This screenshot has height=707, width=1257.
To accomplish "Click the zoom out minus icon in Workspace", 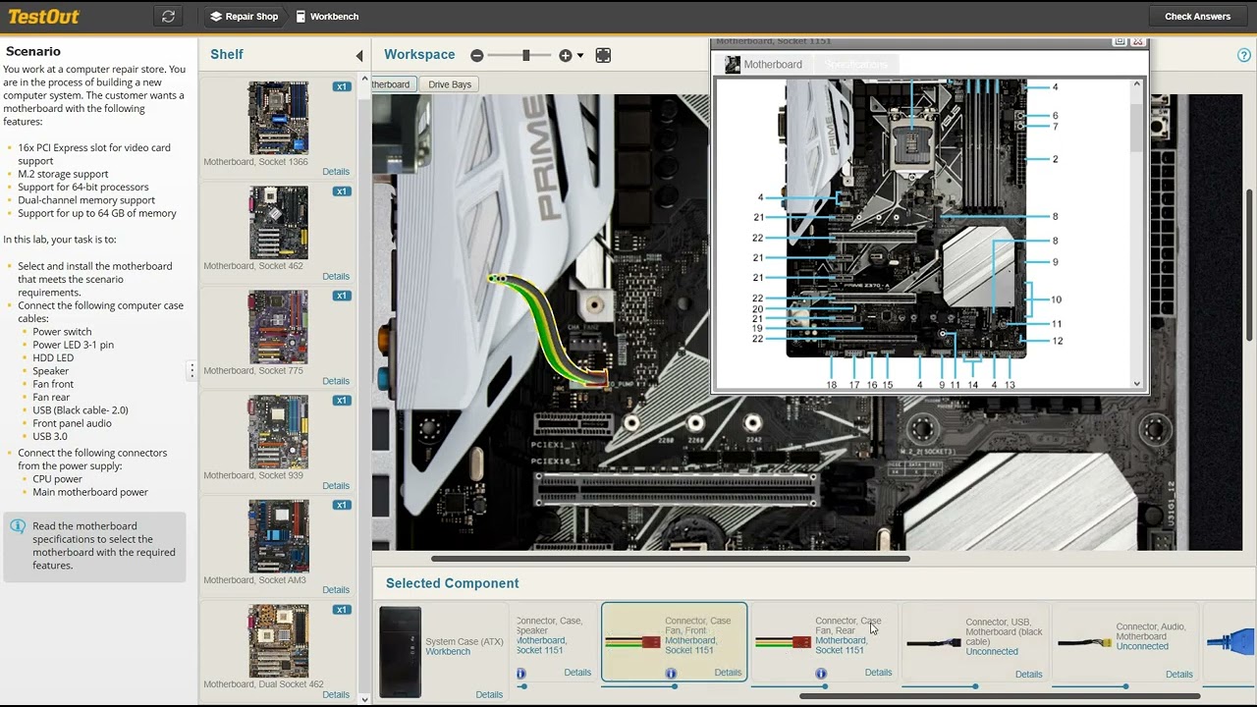I will tap(477, 56).
